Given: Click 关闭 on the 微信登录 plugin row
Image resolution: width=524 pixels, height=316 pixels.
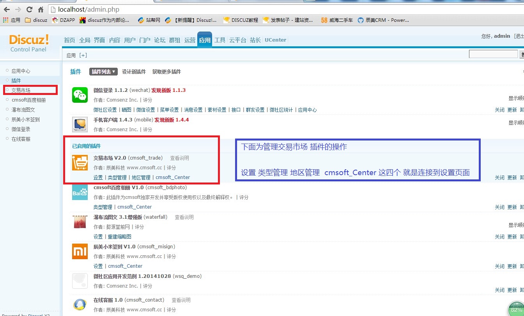Looking at the screenshot, I should click(499, 110).
